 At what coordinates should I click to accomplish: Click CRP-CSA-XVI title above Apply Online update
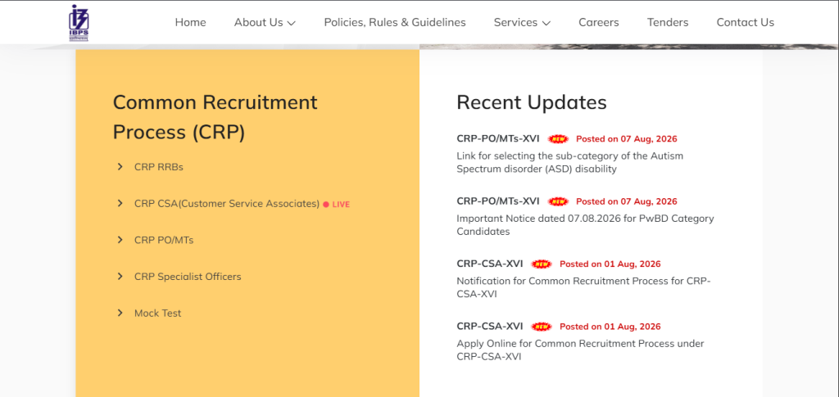490,327
